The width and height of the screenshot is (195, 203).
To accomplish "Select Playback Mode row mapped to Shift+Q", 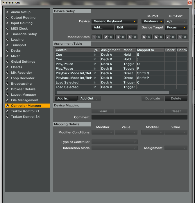I will pos(121,73).
